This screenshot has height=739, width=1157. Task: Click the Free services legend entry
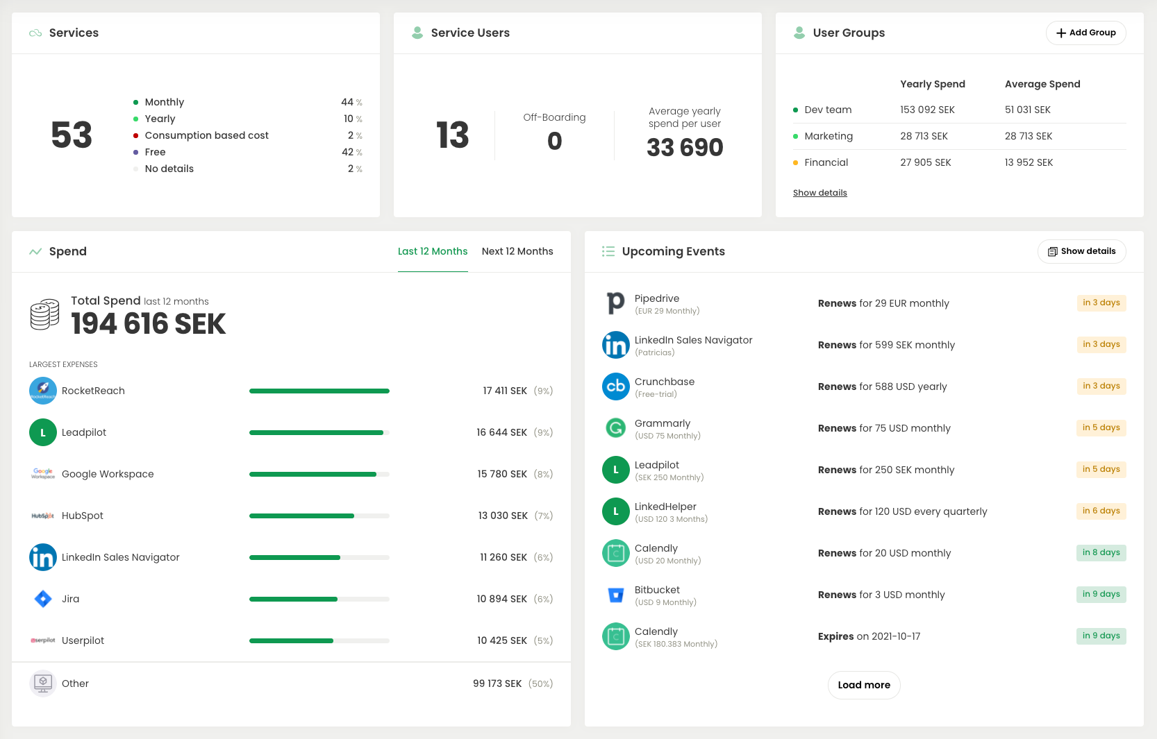point(248,152)
